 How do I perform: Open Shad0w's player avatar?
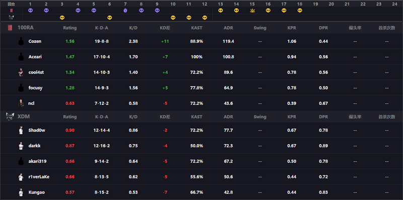point(21,130)
